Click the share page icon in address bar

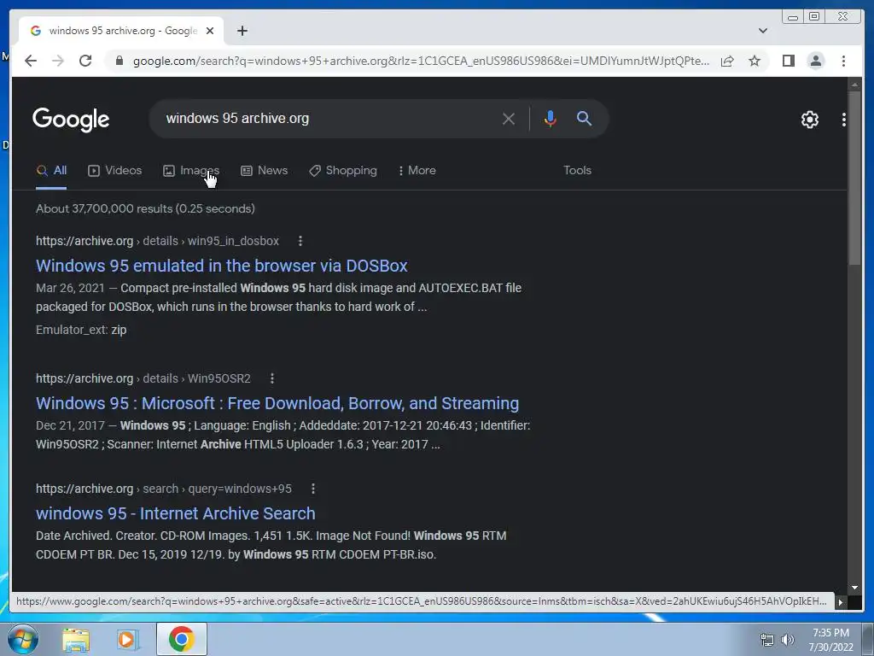pyautogui.click(x=727, y=61)
